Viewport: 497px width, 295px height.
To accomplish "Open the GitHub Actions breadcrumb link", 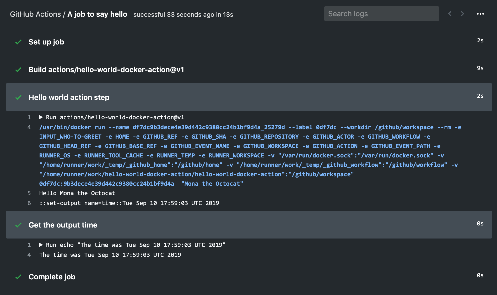I will tap(35, 14).
